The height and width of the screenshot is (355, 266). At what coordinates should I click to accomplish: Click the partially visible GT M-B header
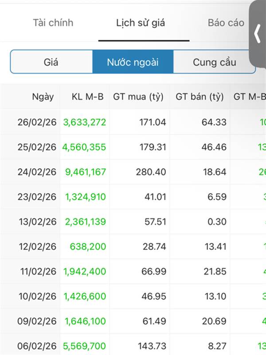(249, 97)
